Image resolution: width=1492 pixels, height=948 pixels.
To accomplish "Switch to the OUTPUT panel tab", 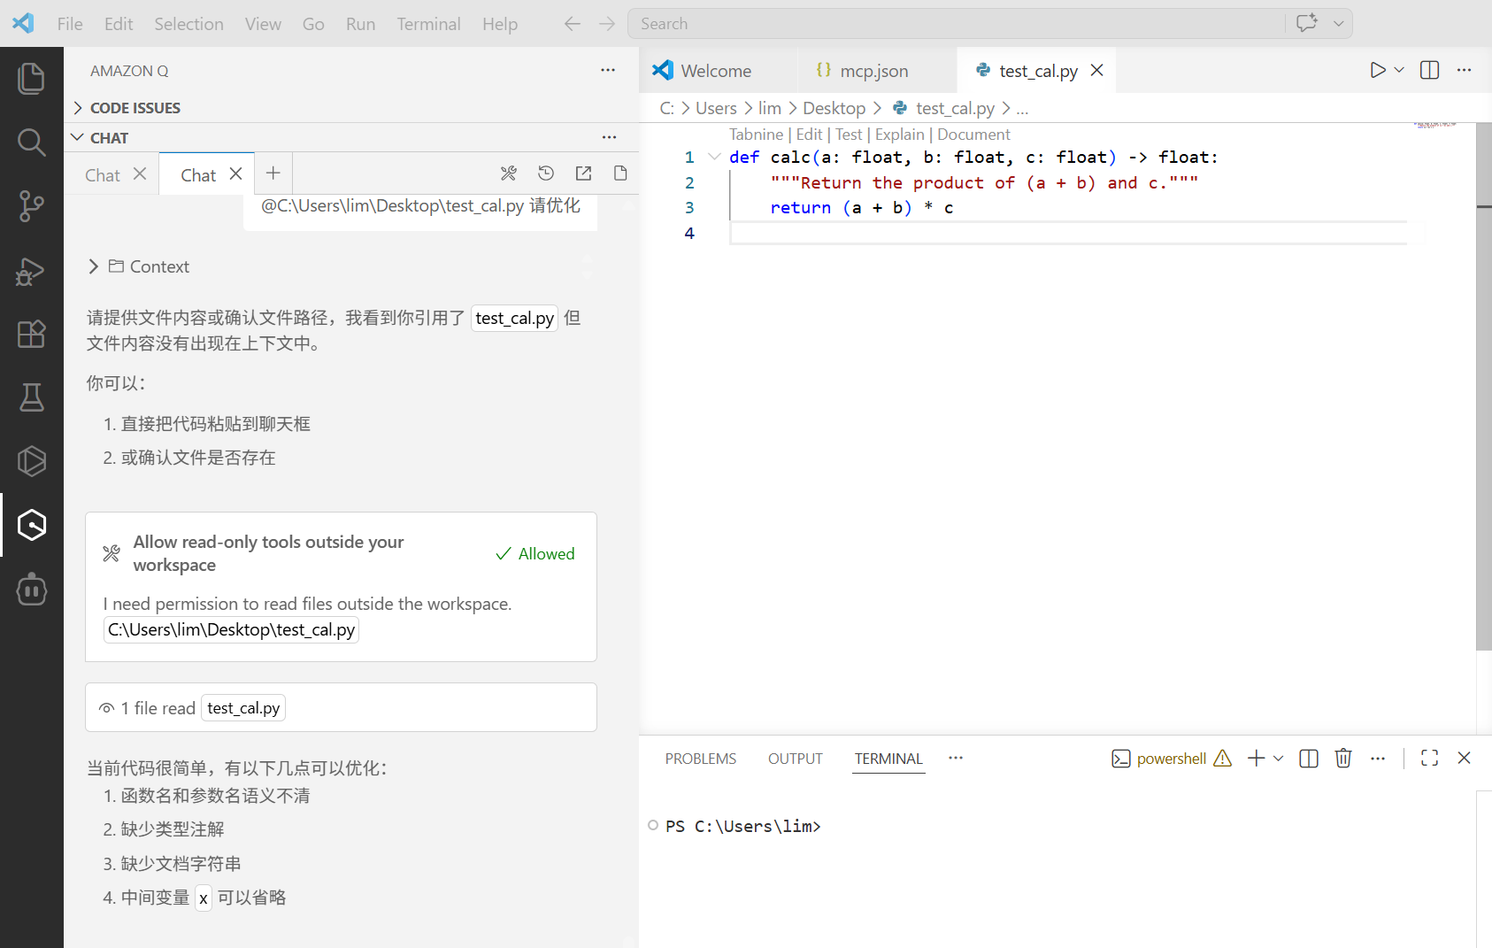I will tap(796, 759).
